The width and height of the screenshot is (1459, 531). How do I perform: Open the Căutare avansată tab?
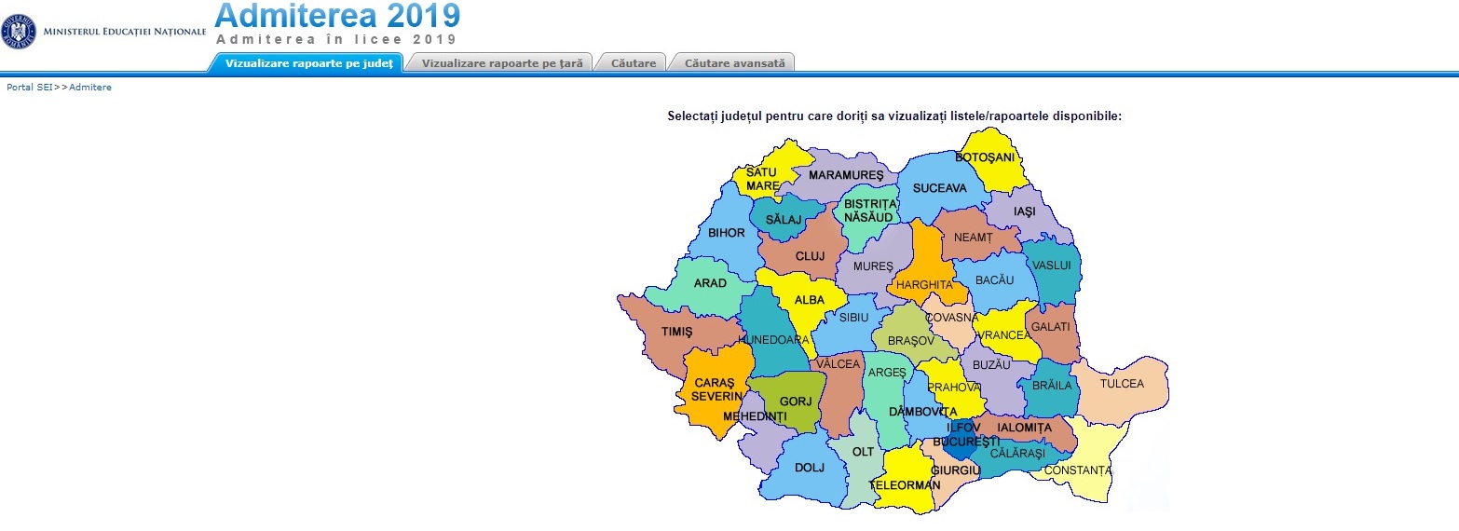tap(734, 63)
